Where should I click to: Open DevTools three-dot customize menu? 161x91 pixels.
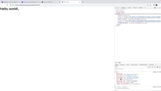(x=157, y=8)
